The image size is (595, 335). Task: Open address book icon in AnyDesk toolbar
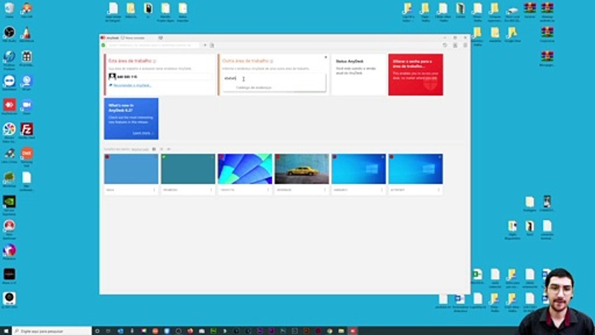tap(455, 45)
